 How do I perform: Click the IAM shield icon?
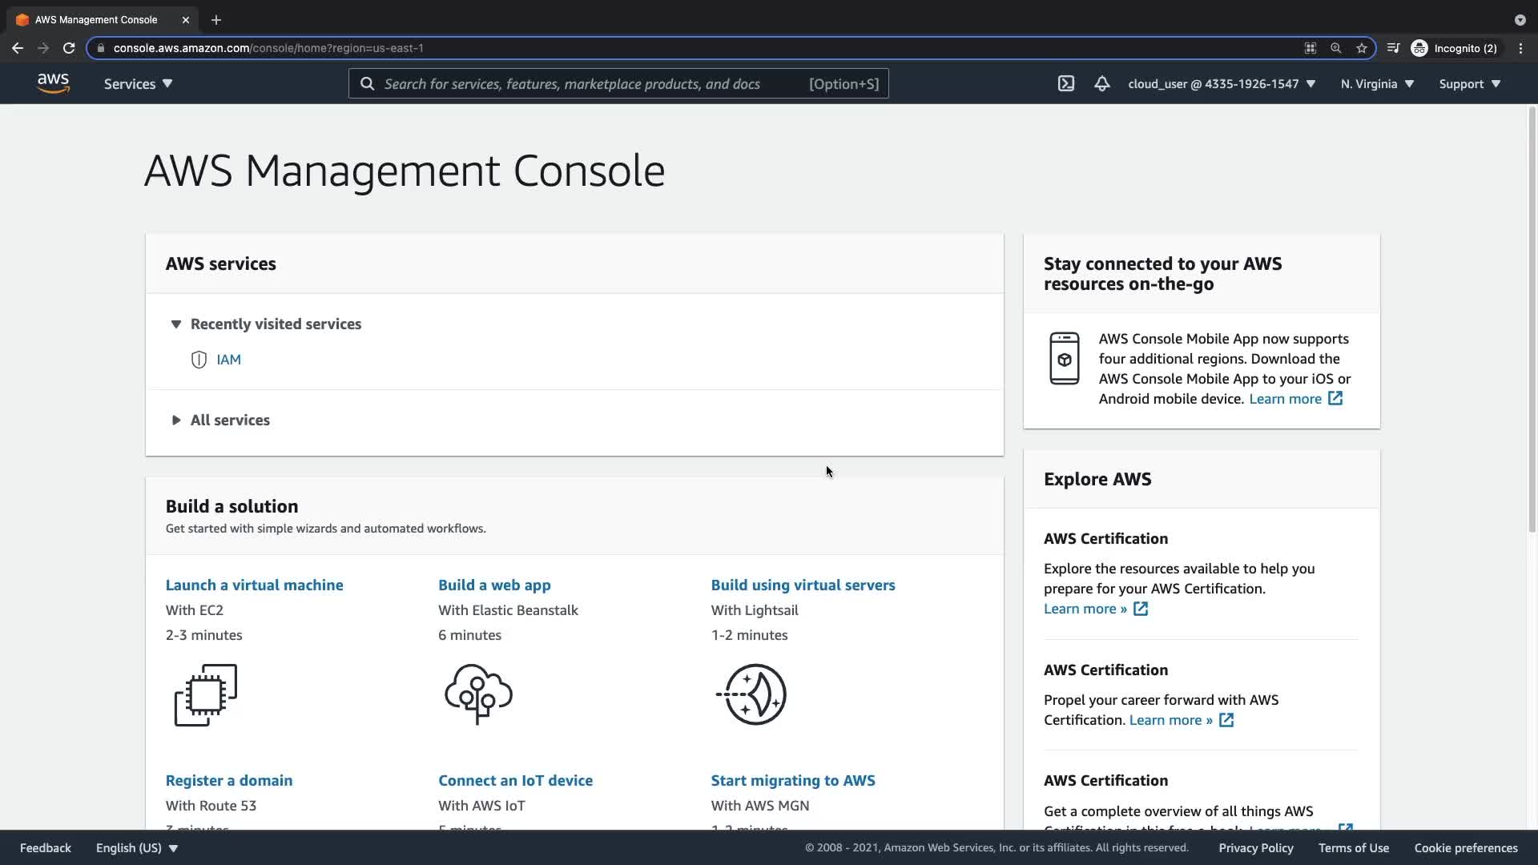tap(199, 360)
